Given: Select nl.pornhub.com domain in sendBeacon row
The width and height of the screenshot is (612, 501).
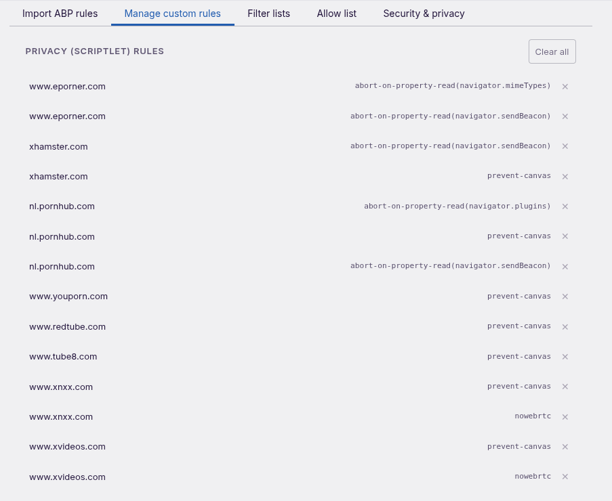Looking at the screenshot, I should pyautogui.click(x=62, y=267).
